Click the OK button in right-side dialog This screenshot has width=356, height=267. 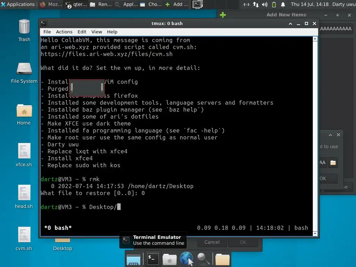click(x=329, y=178)
